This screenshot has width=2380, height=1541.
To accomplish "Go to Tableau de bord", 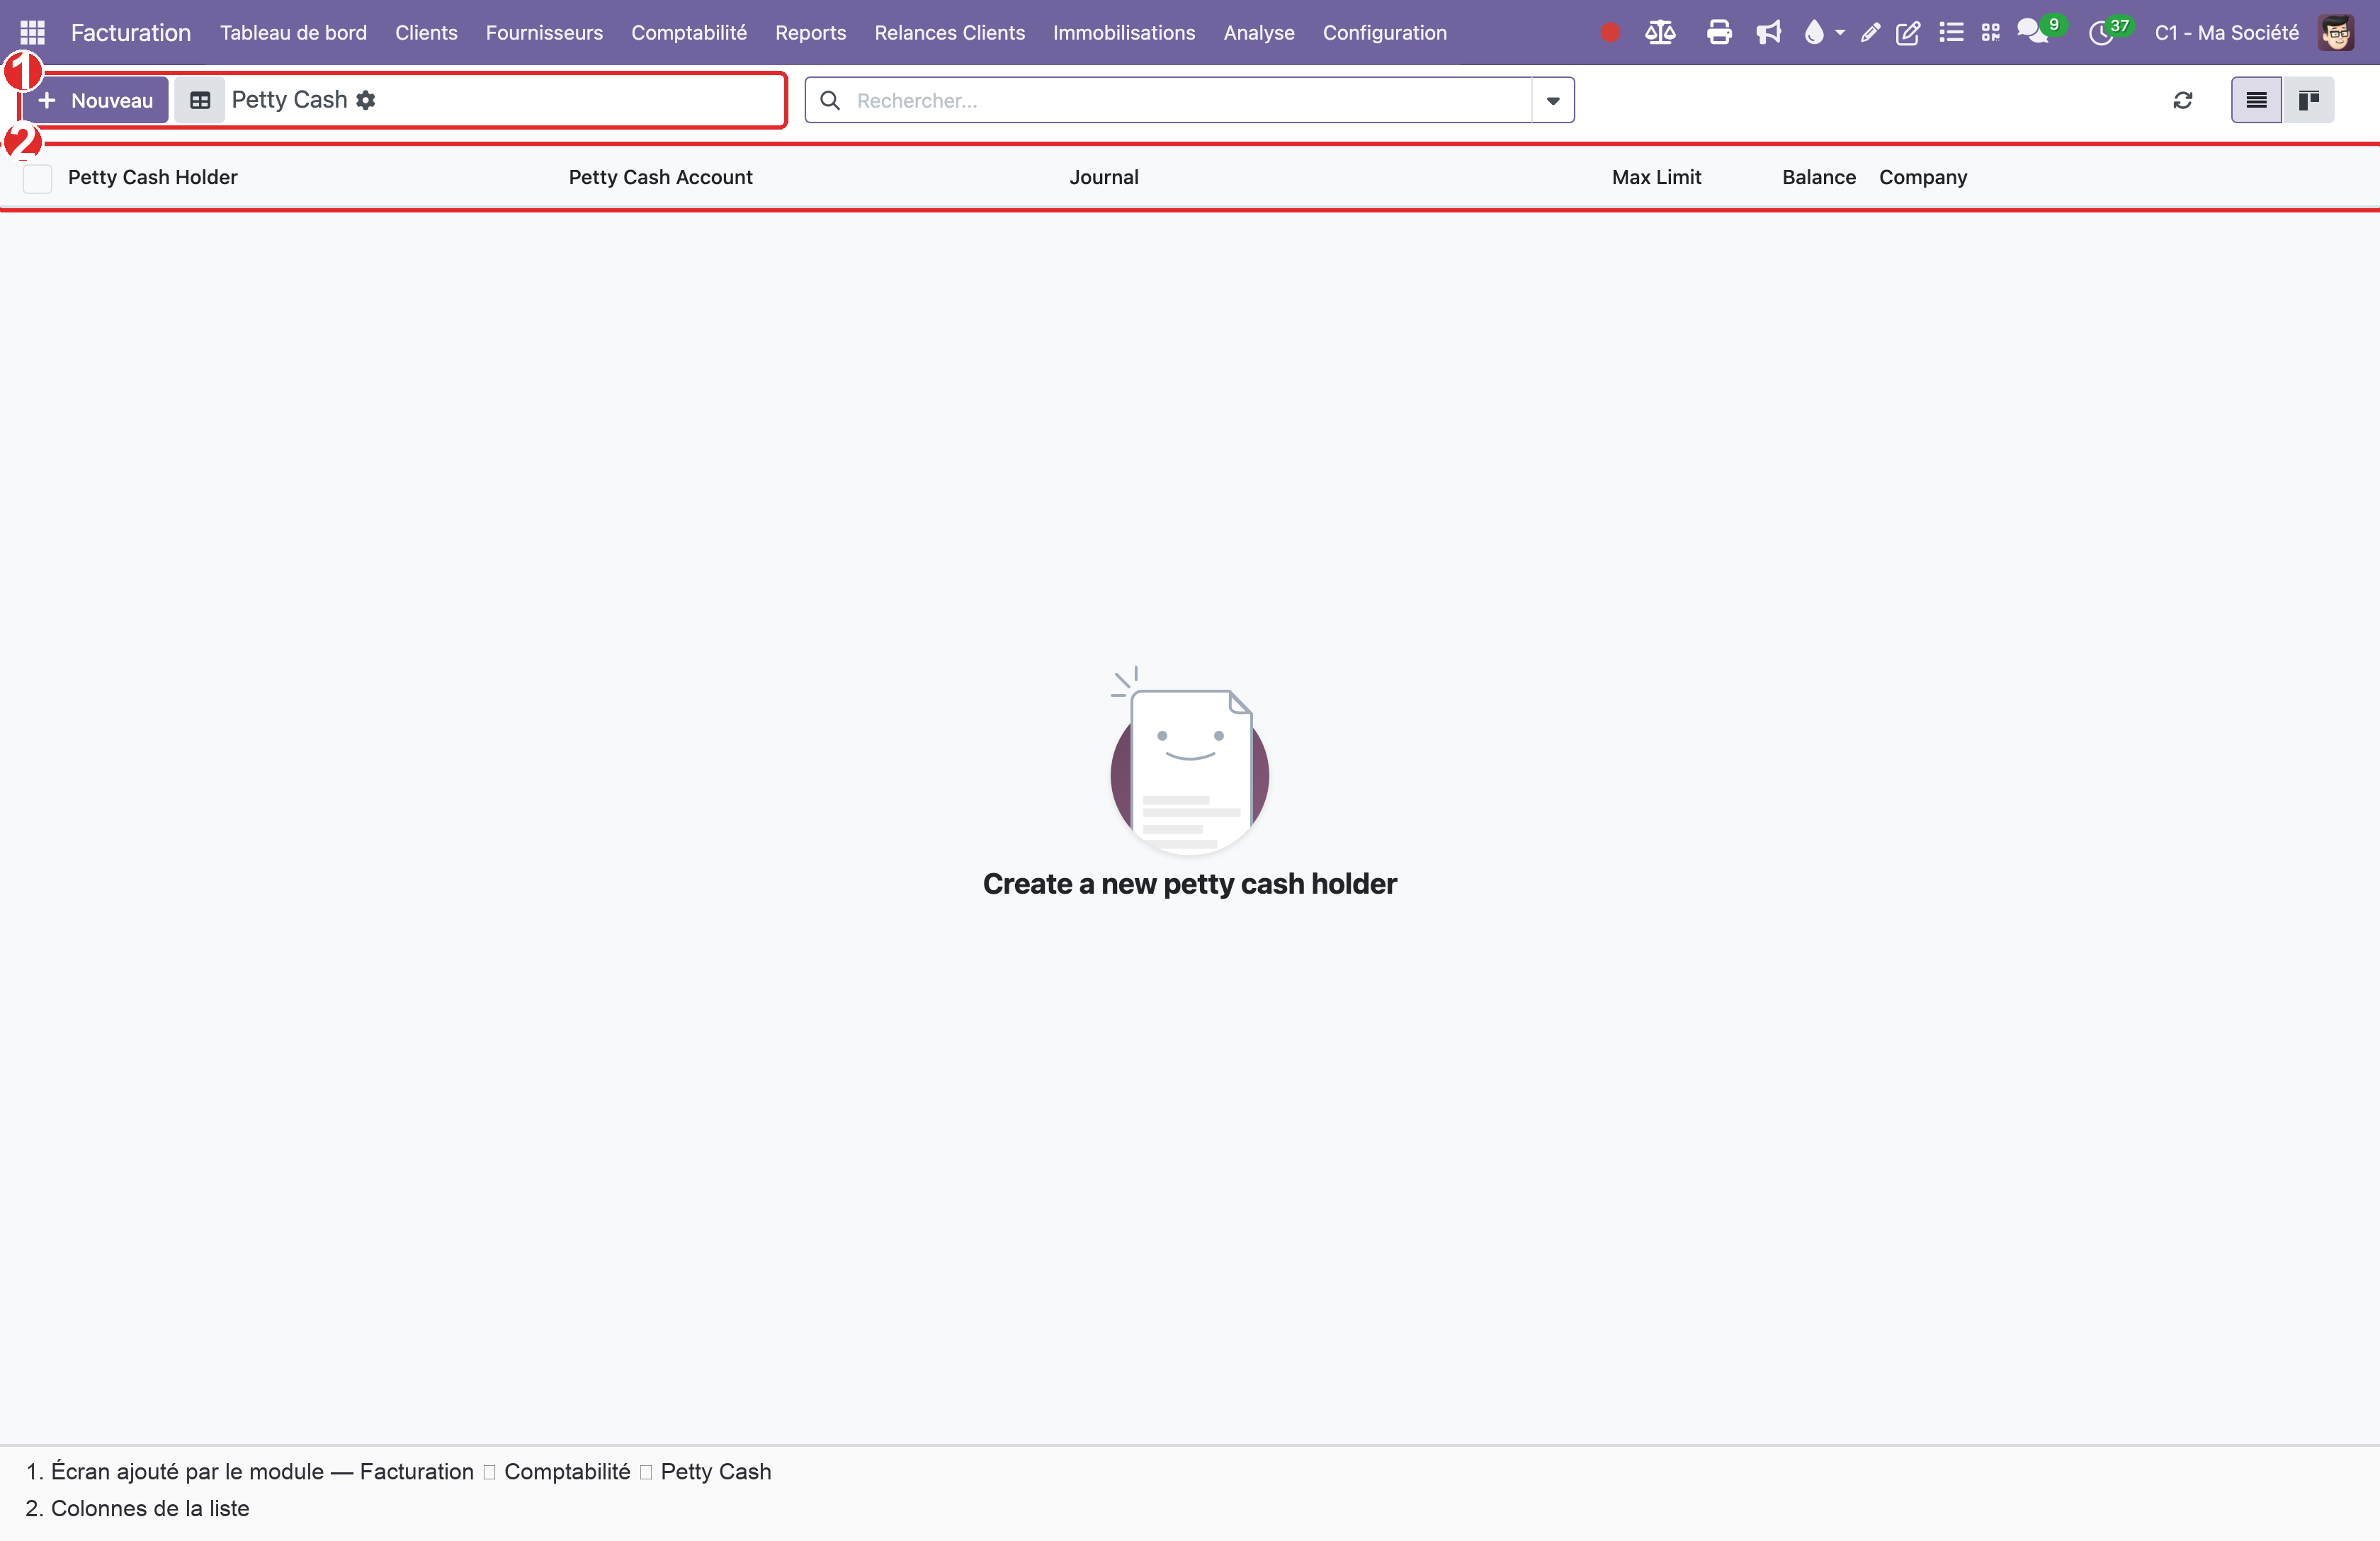I will pos(293,32).
